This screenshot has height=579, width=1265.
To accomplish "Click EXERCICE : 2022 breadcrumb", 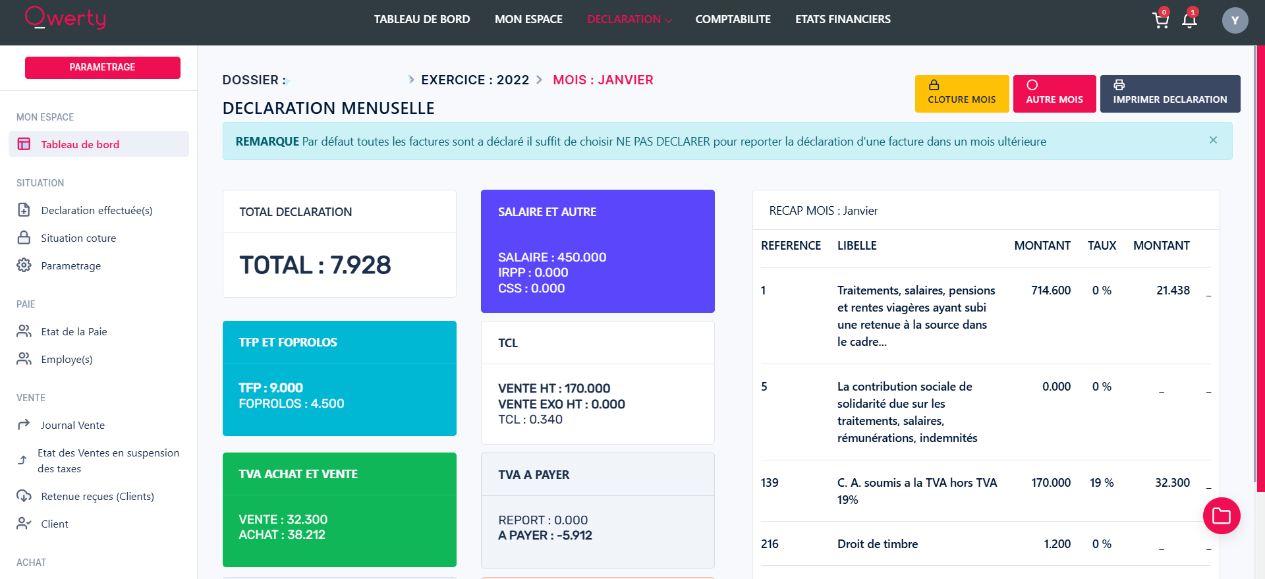I will coord(475,80).
